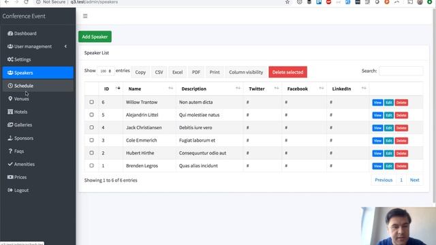
Task: Check the row checkbox for Cole Emmerich
Action: (91, 140)
